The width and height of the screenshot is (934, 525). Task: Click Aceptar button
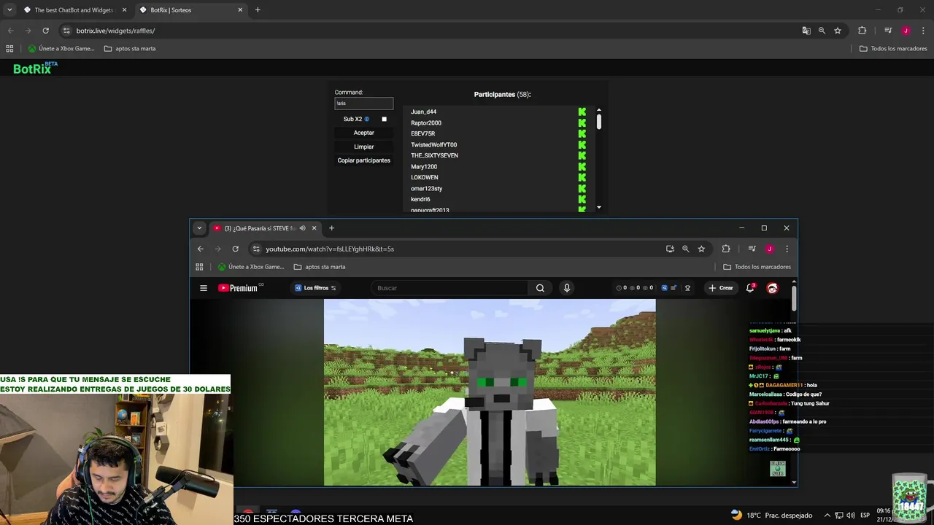tap(363, 133)
